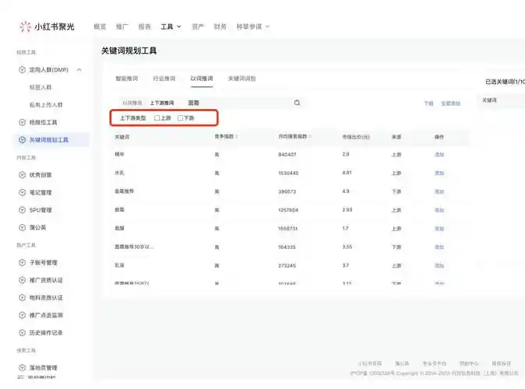Image resolution: width=525 pixels, height=389 pixels.
Task: Open the 工具 dropdown in top navigation
Action: point(171,26)
